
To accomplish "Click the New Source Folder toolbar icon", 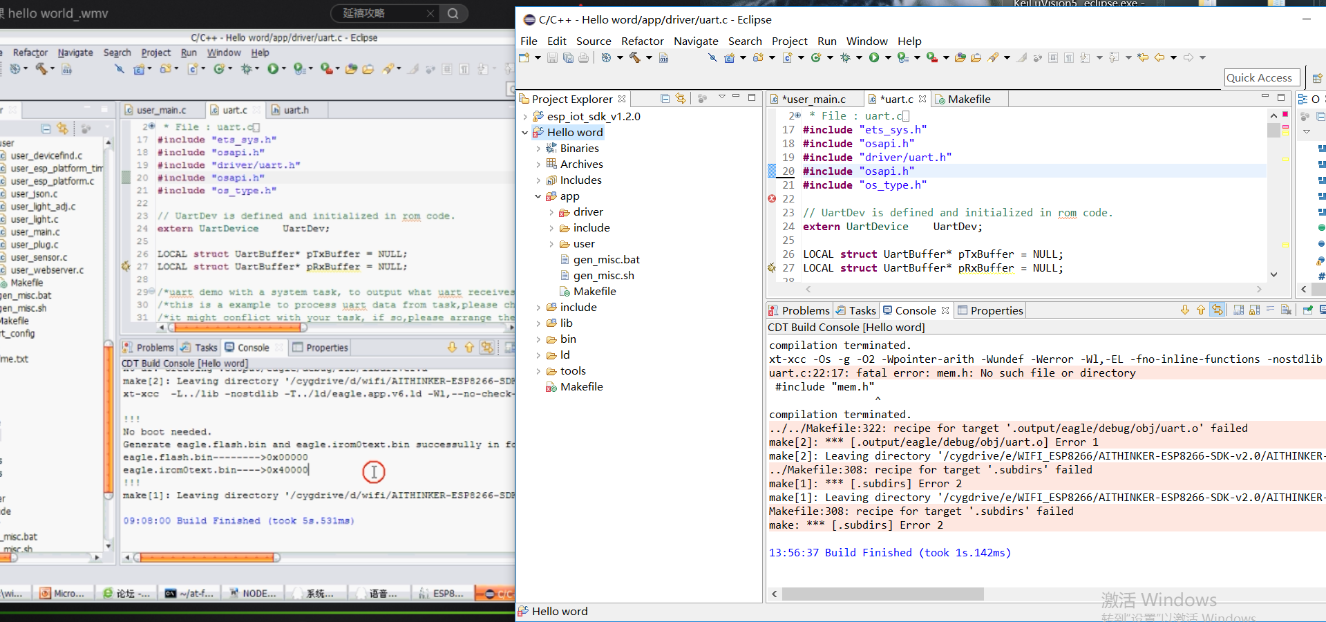I will pyautogui.click(x=758, y=58).
